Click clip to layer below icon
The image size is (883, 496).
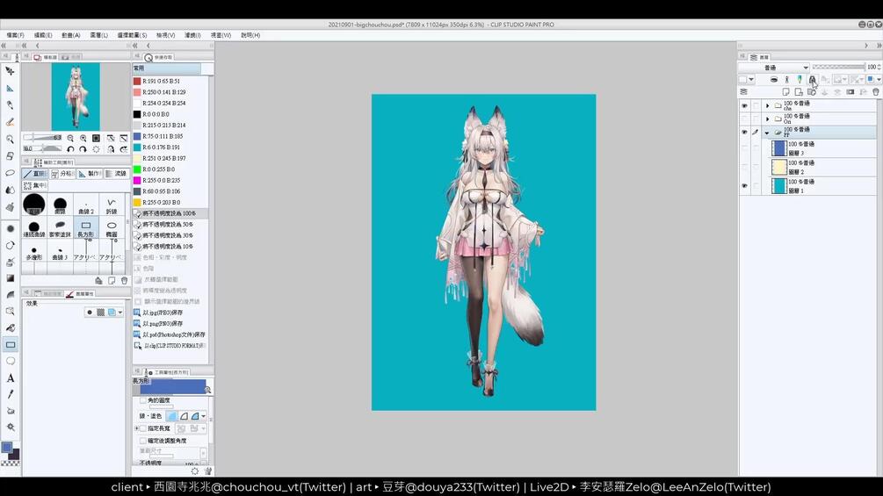pyautogui.click(x=774, y=80)
